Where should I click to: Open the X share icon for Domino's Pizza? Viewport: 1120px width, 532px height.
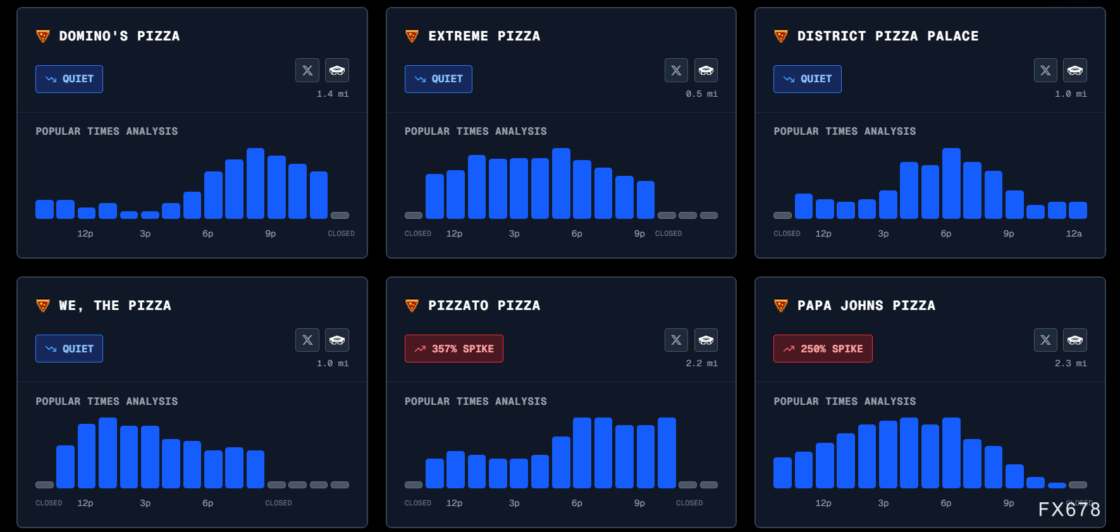coord(307,70)
